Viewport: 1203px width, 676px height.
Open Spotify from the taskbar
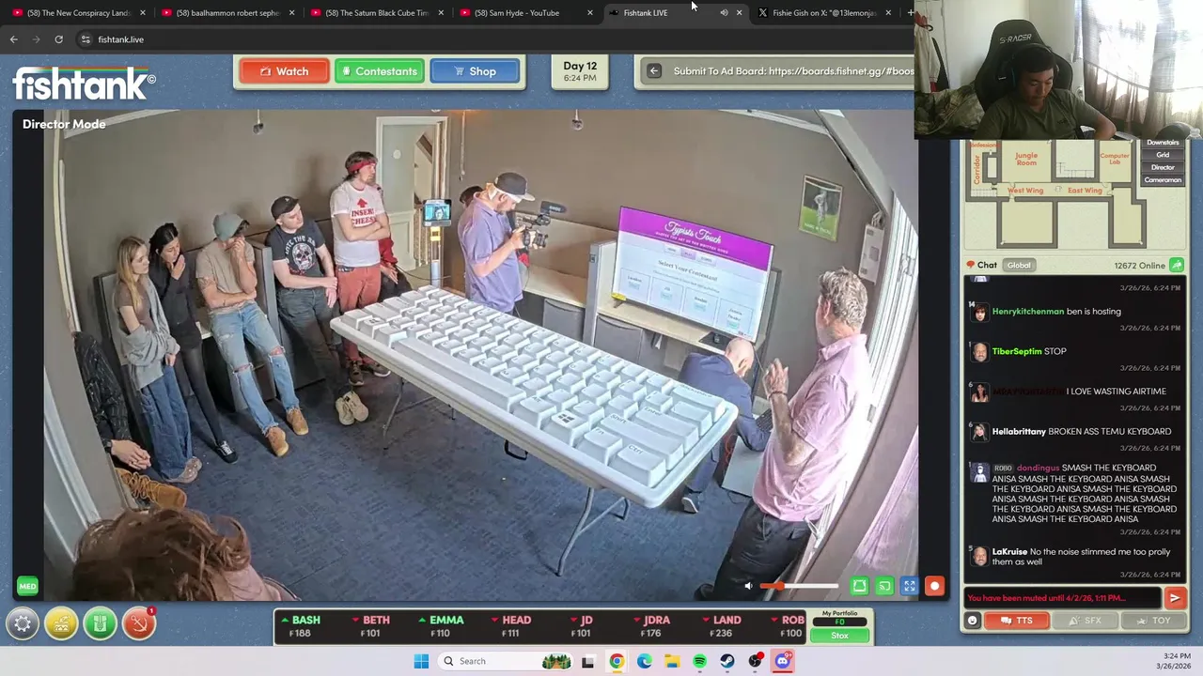click(699, 661)
